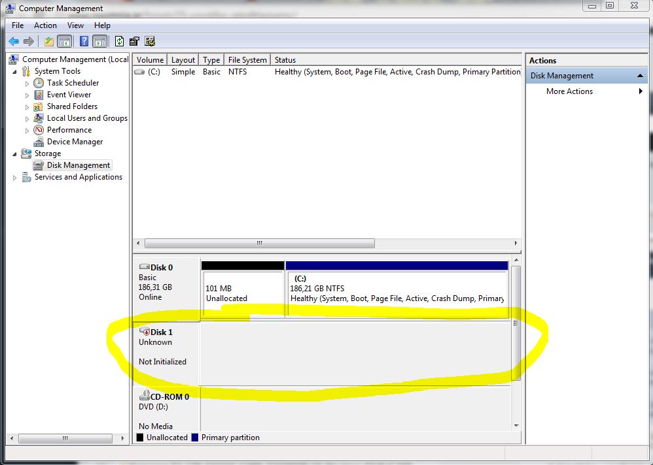This screenshot has height=465, width=653.
Task: Toggle the Show/Hide Action Pane icon
Action: (x=100, y=41)
